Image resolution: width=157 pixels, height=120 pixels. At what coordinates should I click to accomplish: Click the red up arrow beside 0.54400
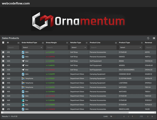pyautogui.click(x=47, y=109)
